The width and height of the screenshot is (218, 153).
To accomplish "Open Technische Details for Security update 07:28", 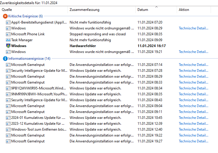I will [194, 71].
